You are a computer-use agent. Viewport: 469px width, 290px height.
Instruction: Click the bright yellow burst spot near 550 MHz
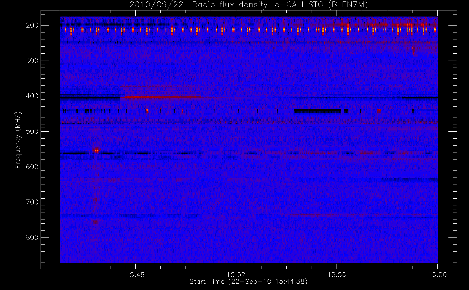97,150
